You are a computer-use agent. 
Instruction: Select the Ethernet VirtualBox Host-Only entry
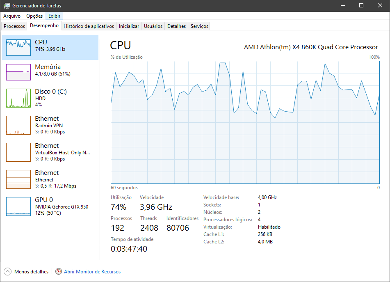50,152
